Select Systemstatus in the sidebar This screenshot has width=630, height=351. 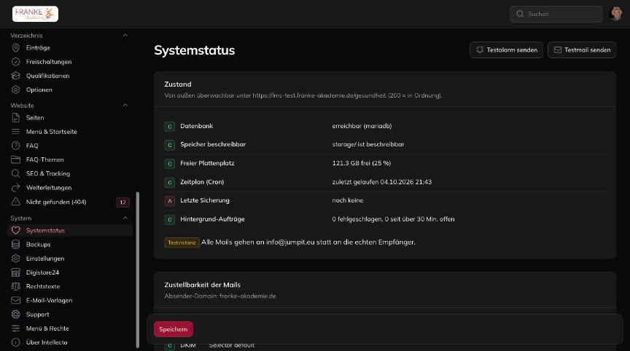click(70, 230)
